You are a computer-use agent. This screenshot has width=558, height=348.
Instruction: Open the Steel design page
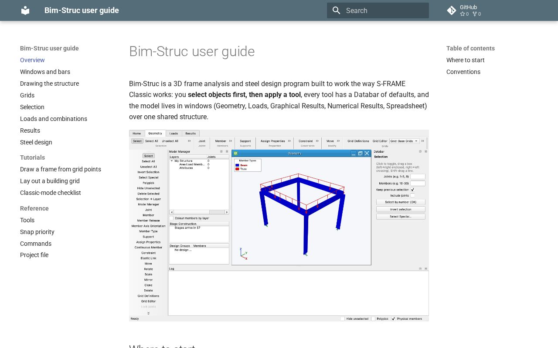point(36,142)
